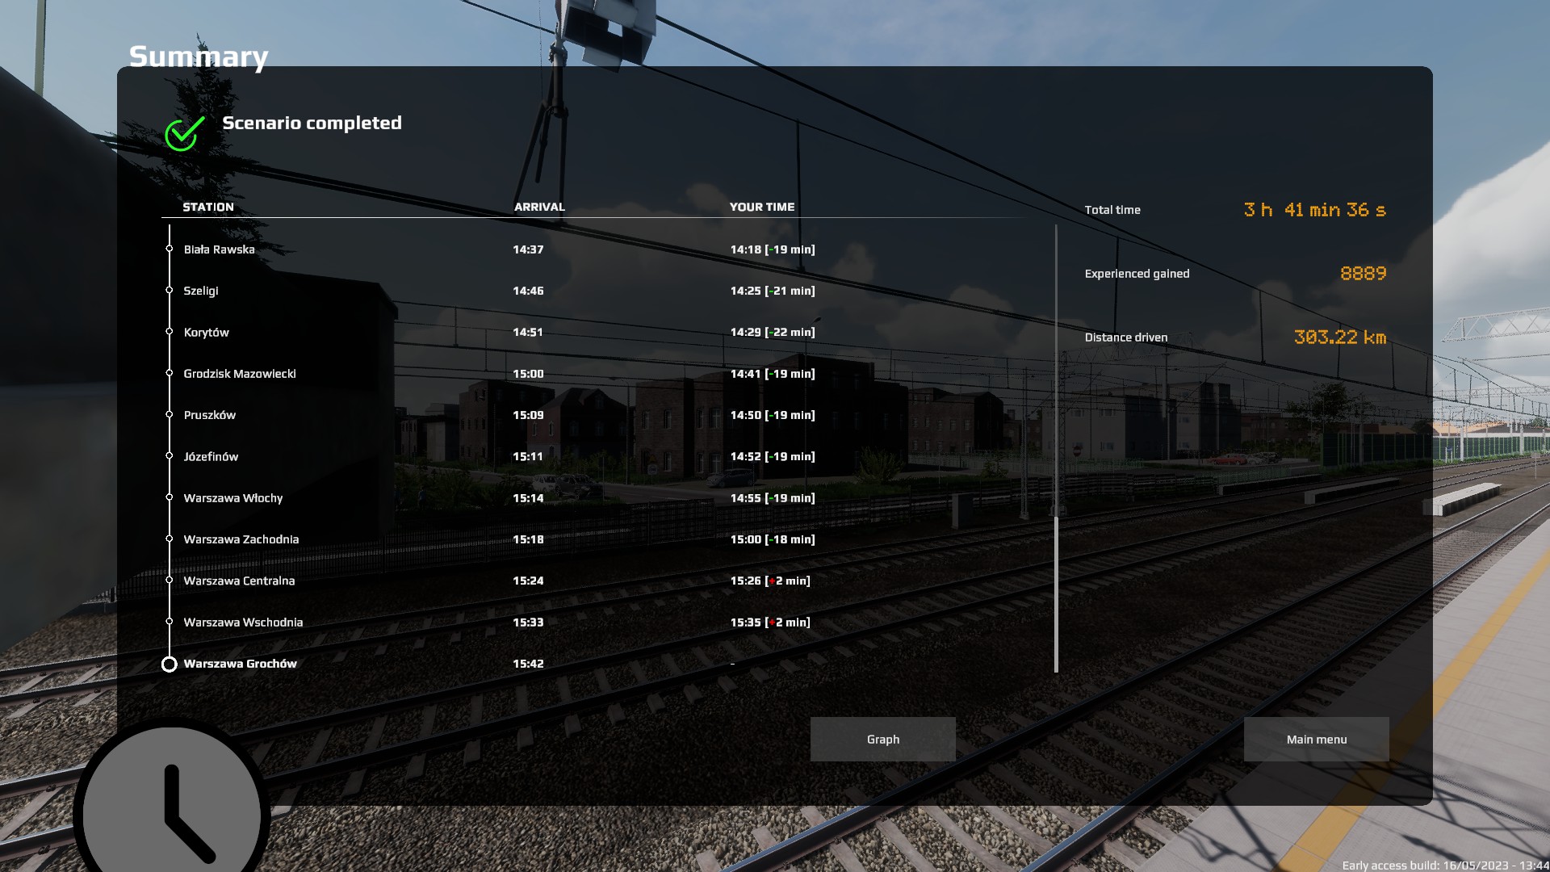Image resolution: width=1550 pixels, height=872 pixels.
Task: Click the Graph button
Action: (x=882, y=739)
